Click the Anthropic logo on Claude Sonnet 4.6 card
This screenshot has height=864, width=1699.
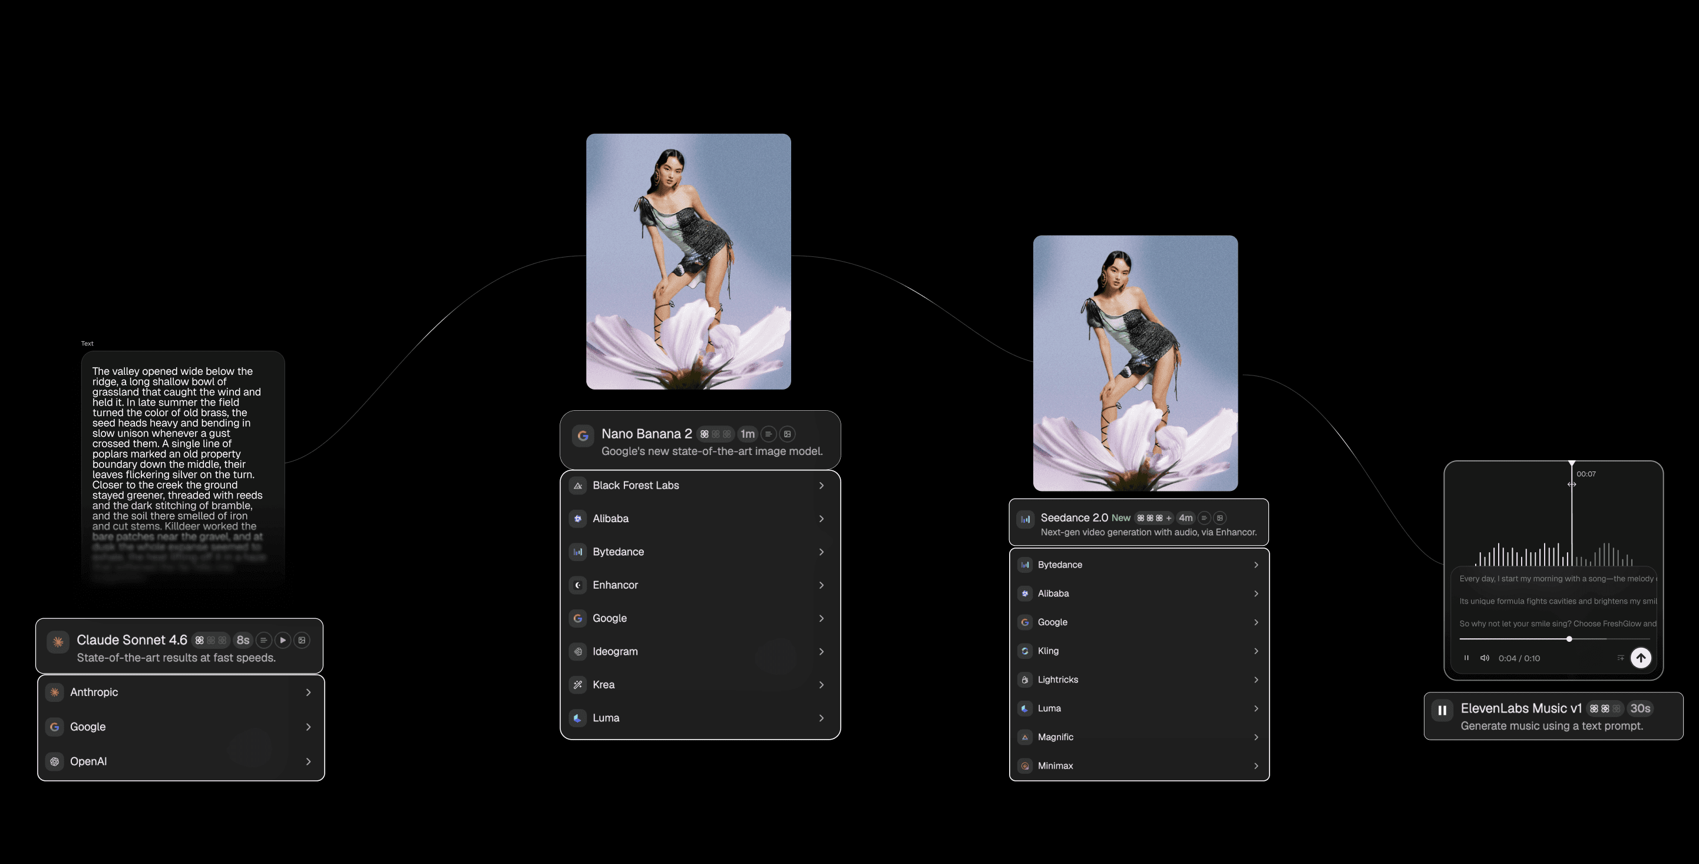(58, 642)
